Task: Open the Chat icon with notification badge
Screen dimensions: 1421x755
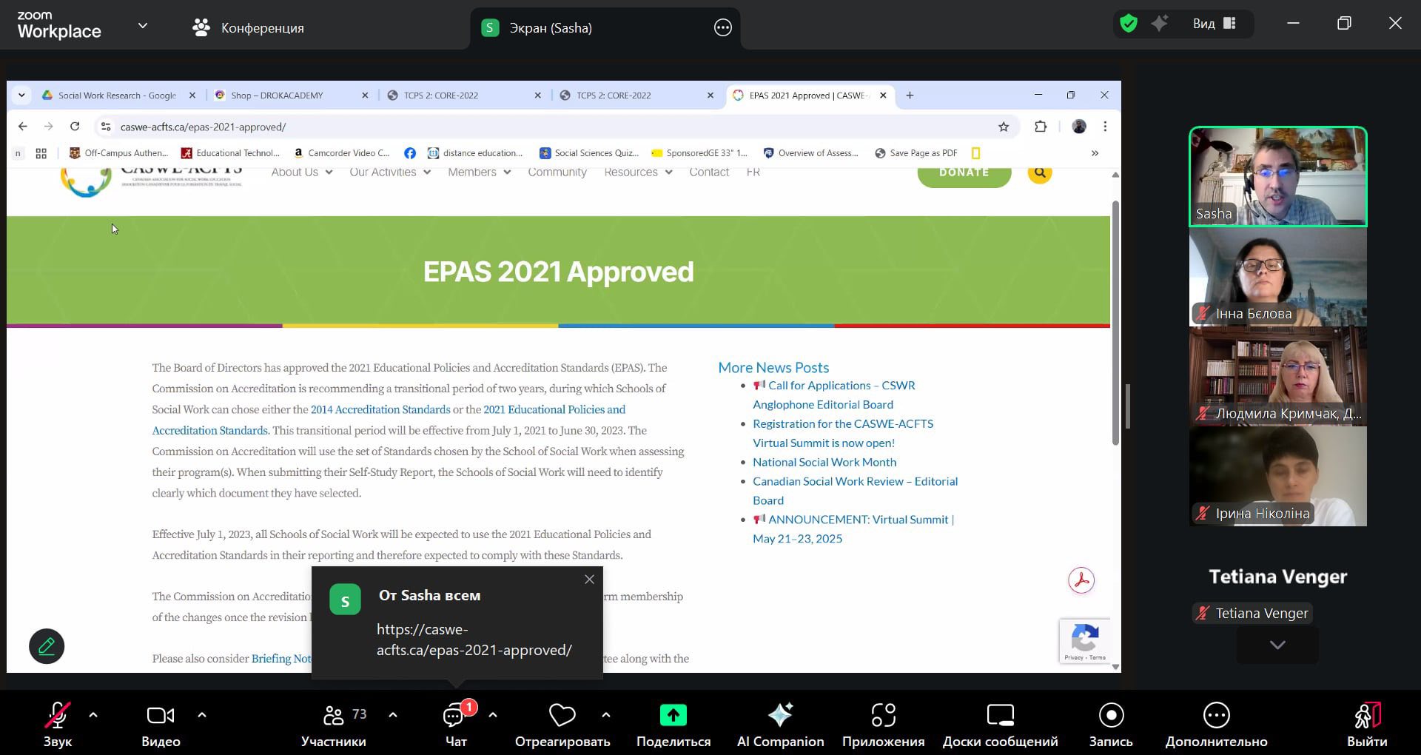Action: pyautogui.click(x=454, y=716)
